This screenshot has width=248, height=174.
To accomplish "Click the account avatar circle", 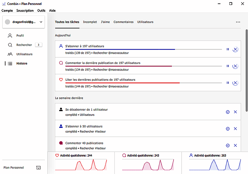I will point(7,22).
